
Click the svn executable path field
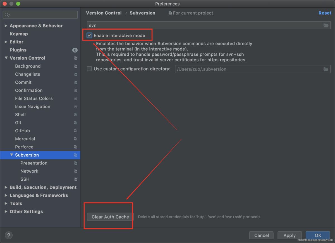click(209, 25)
